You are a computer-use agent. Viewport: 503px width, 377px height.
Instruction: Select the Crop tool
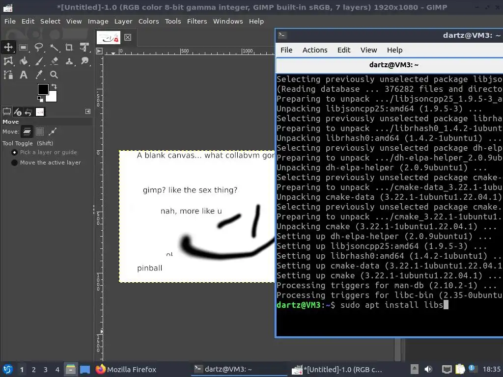[69, 48]
